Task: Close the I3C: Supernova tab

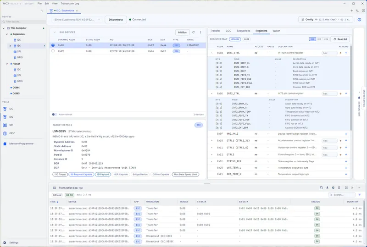Action: click(77, 11)
